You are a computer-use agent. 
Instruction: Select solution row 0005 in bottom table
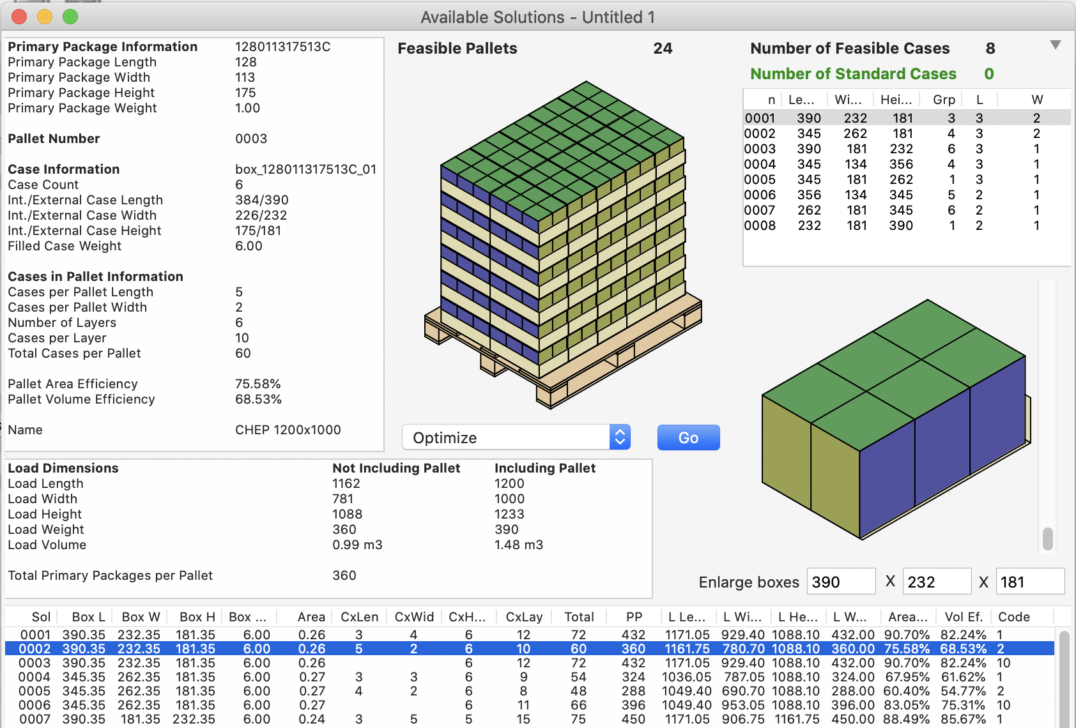530,691
